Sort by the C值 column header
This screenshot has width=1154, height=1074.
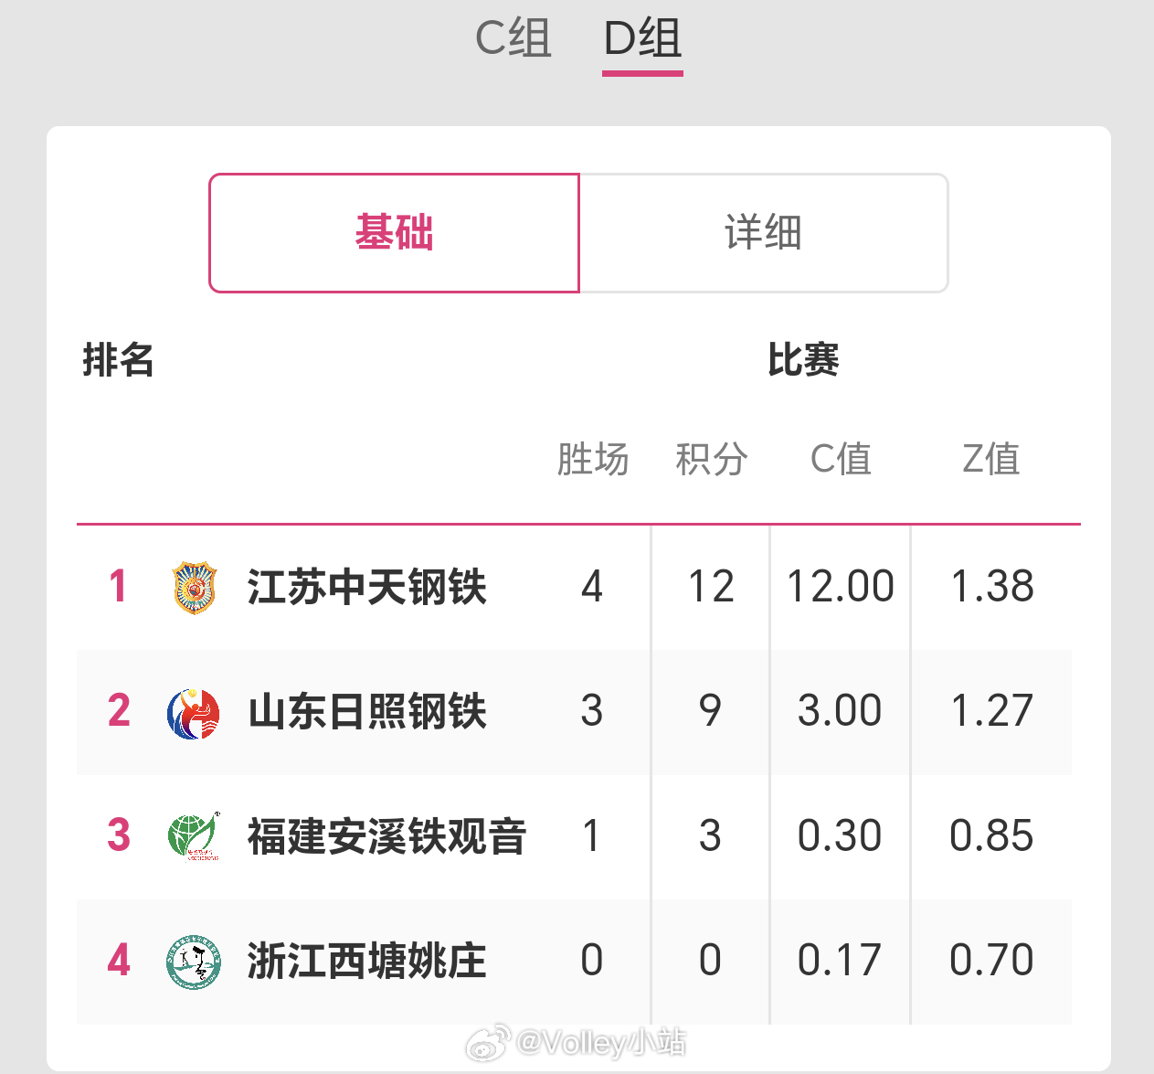coord(841,460)
